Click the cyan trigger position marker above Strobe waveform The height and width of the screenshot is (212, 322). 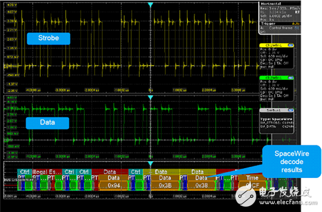point(151,5)
